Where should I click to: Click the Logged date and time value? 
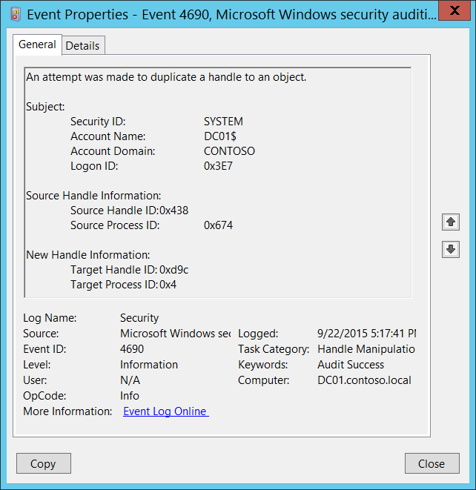(x=366, y=334)
